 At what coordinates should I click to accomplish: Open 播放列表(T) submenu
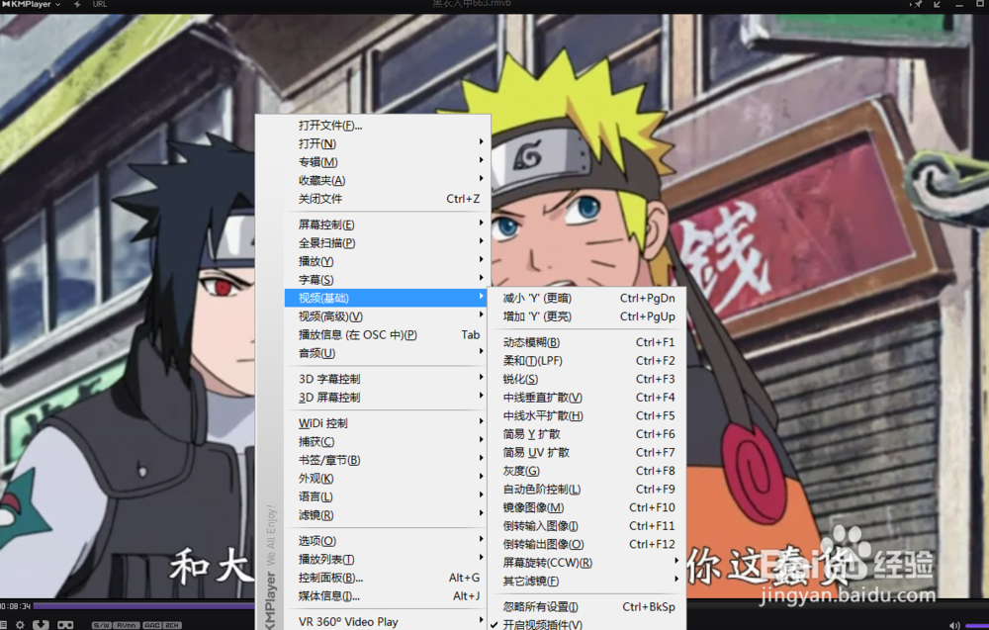388,559
